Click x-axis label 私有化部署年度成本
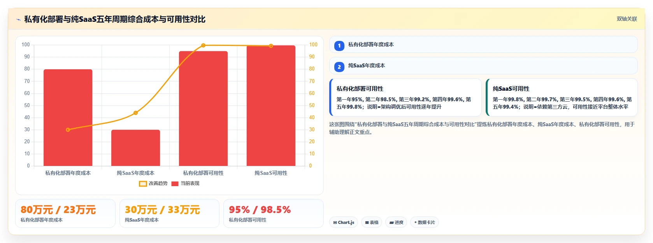 68,173
